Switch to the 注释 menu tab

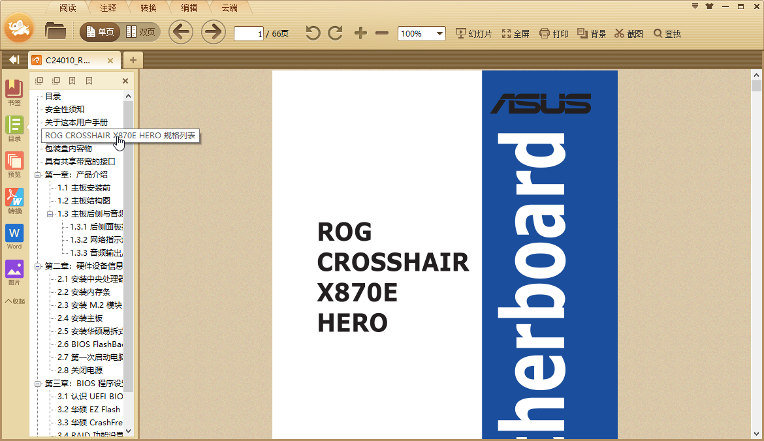(x=108, y=8)
